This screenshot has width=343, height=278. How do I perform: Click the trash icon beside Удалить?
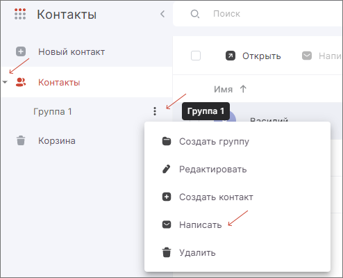pos(167,252)
